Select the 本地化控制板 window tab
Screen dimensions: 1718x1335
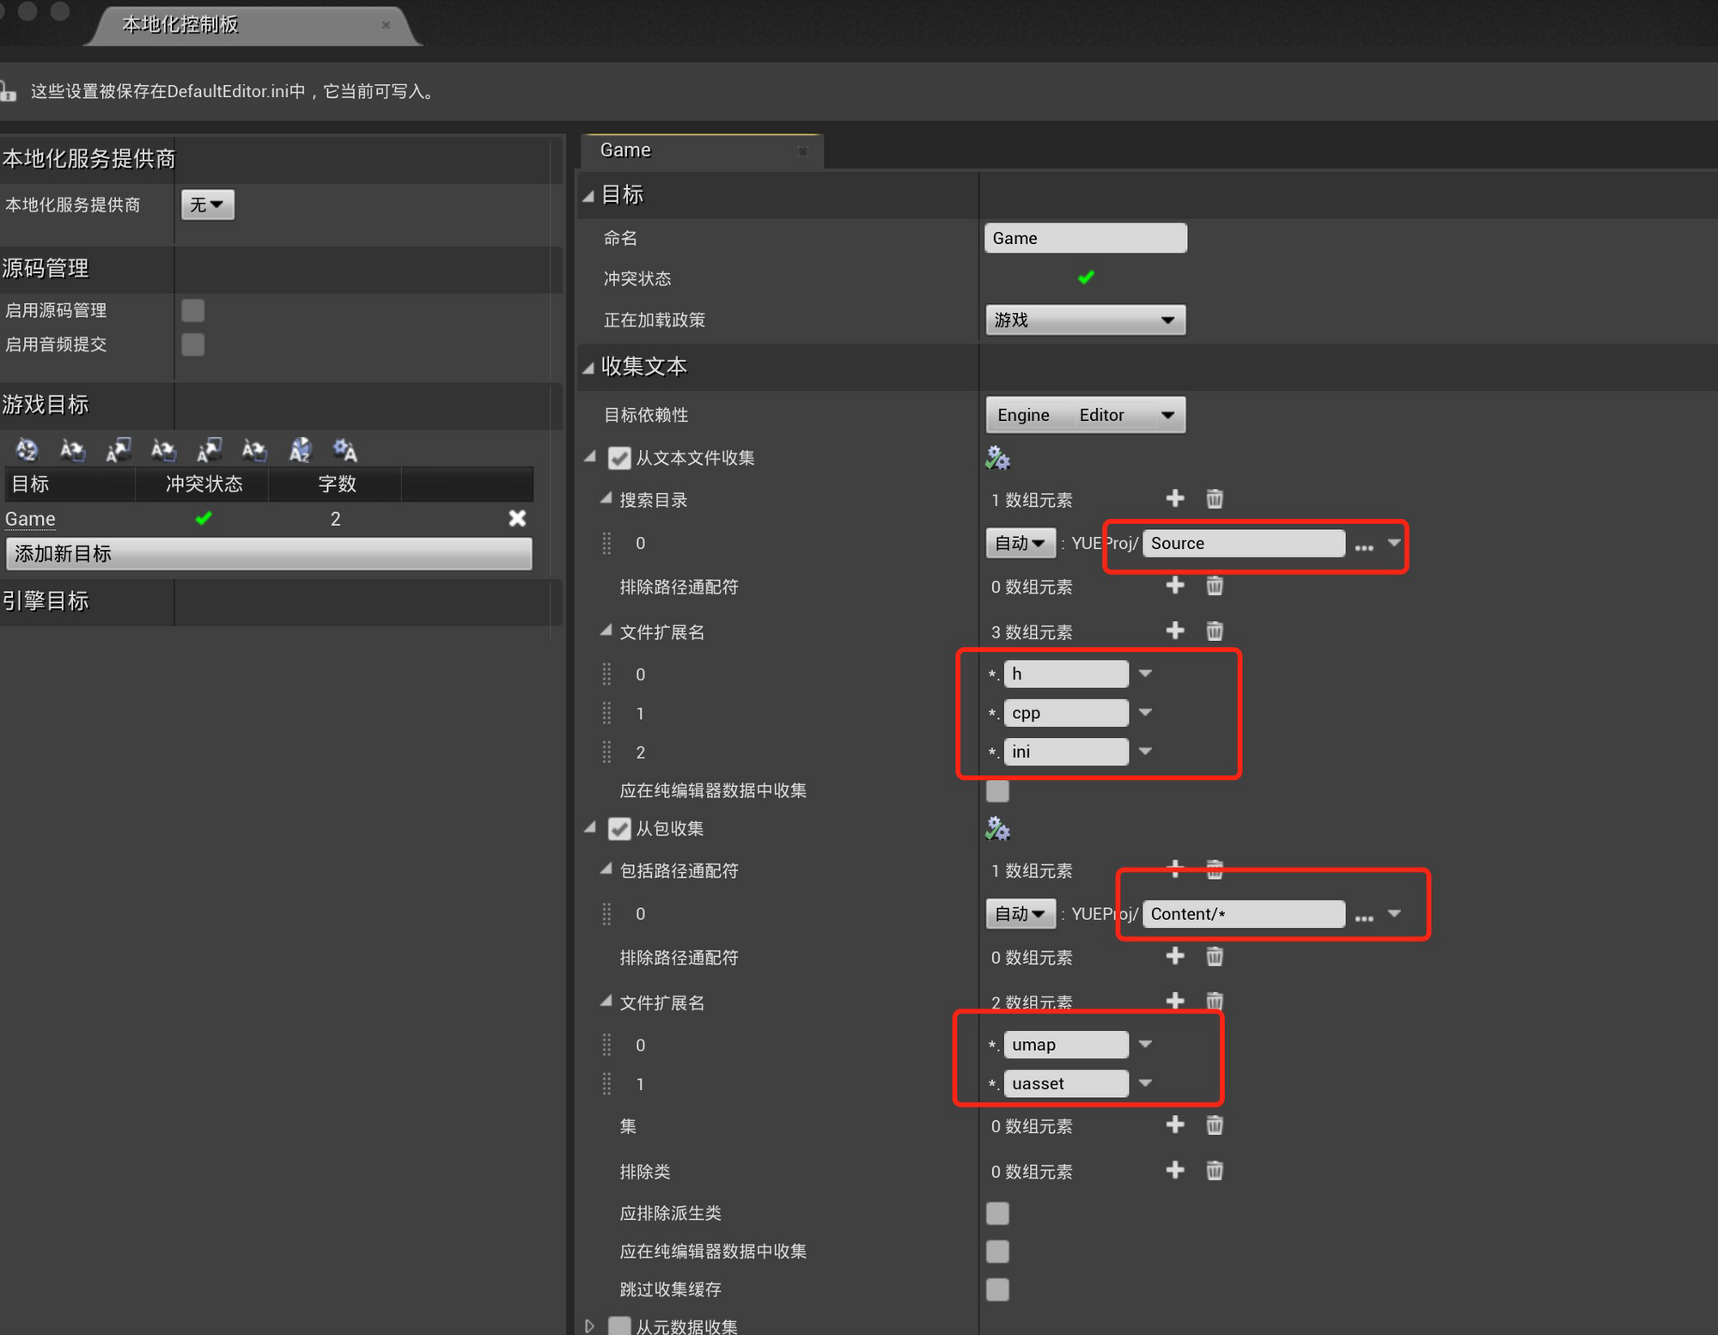(x=180, y=24)
